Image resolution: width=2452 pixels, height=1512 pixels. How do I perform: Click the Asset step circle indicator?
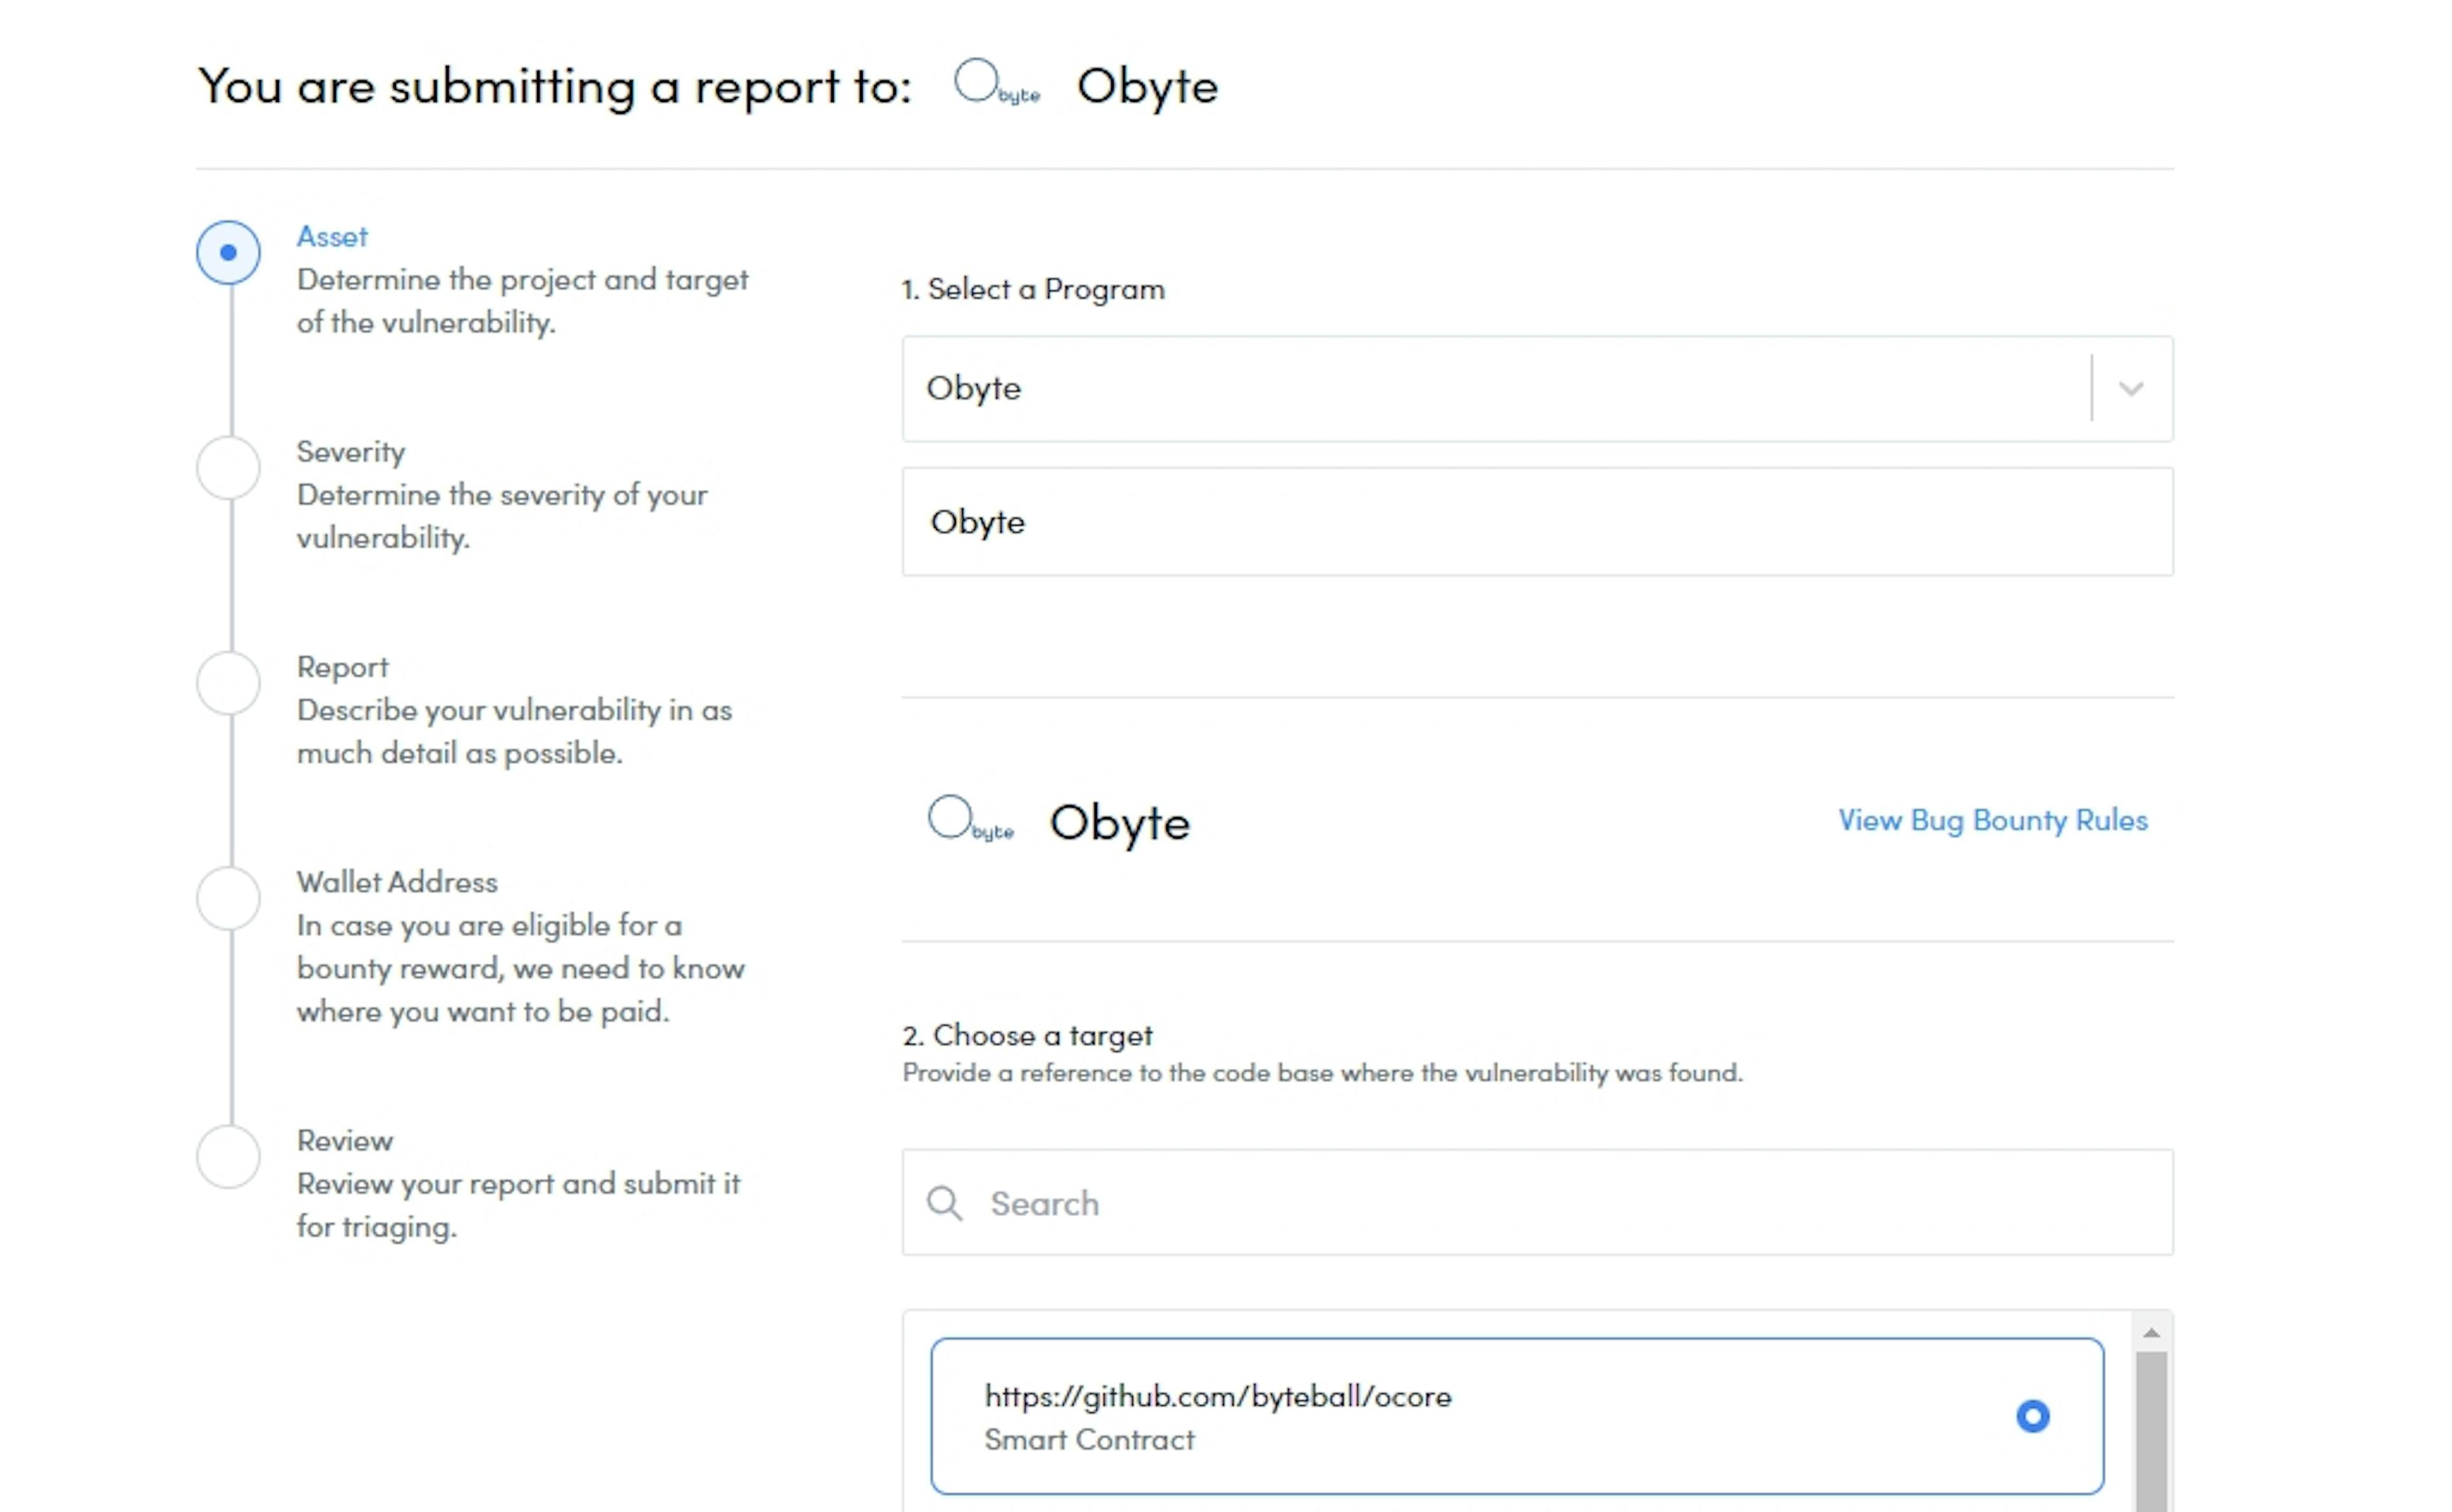tap(228, 252)
